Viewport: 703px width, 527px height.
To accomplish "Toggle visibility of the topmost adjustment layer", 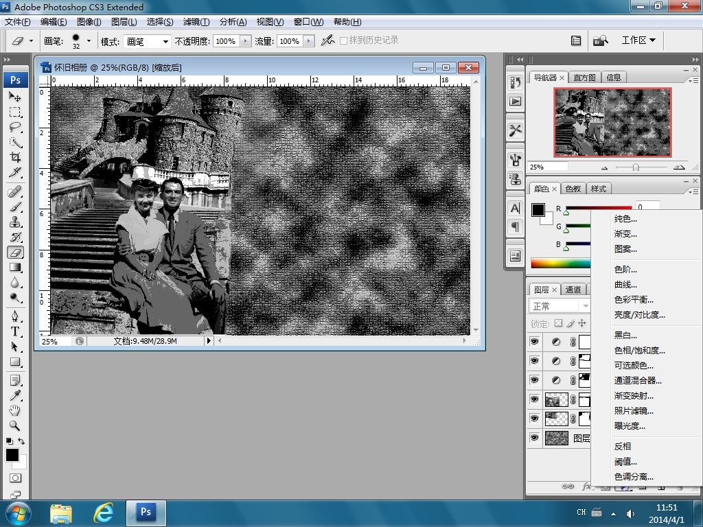I will pyautogui.click(x=535, y=342).
